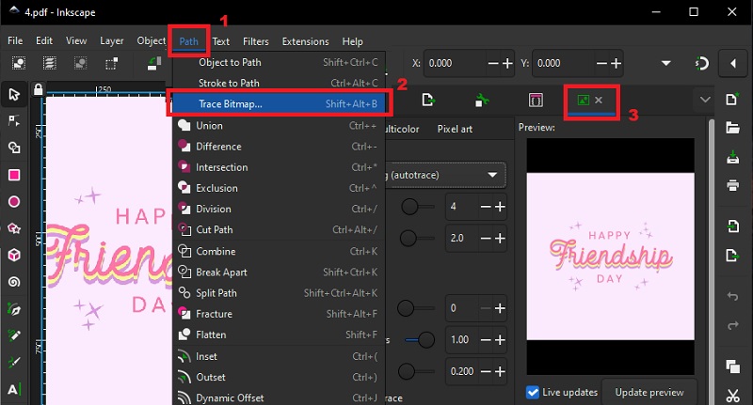Click the X coordinate input field
This screenshot has width=753, height=405.
[x=456, y=63]
